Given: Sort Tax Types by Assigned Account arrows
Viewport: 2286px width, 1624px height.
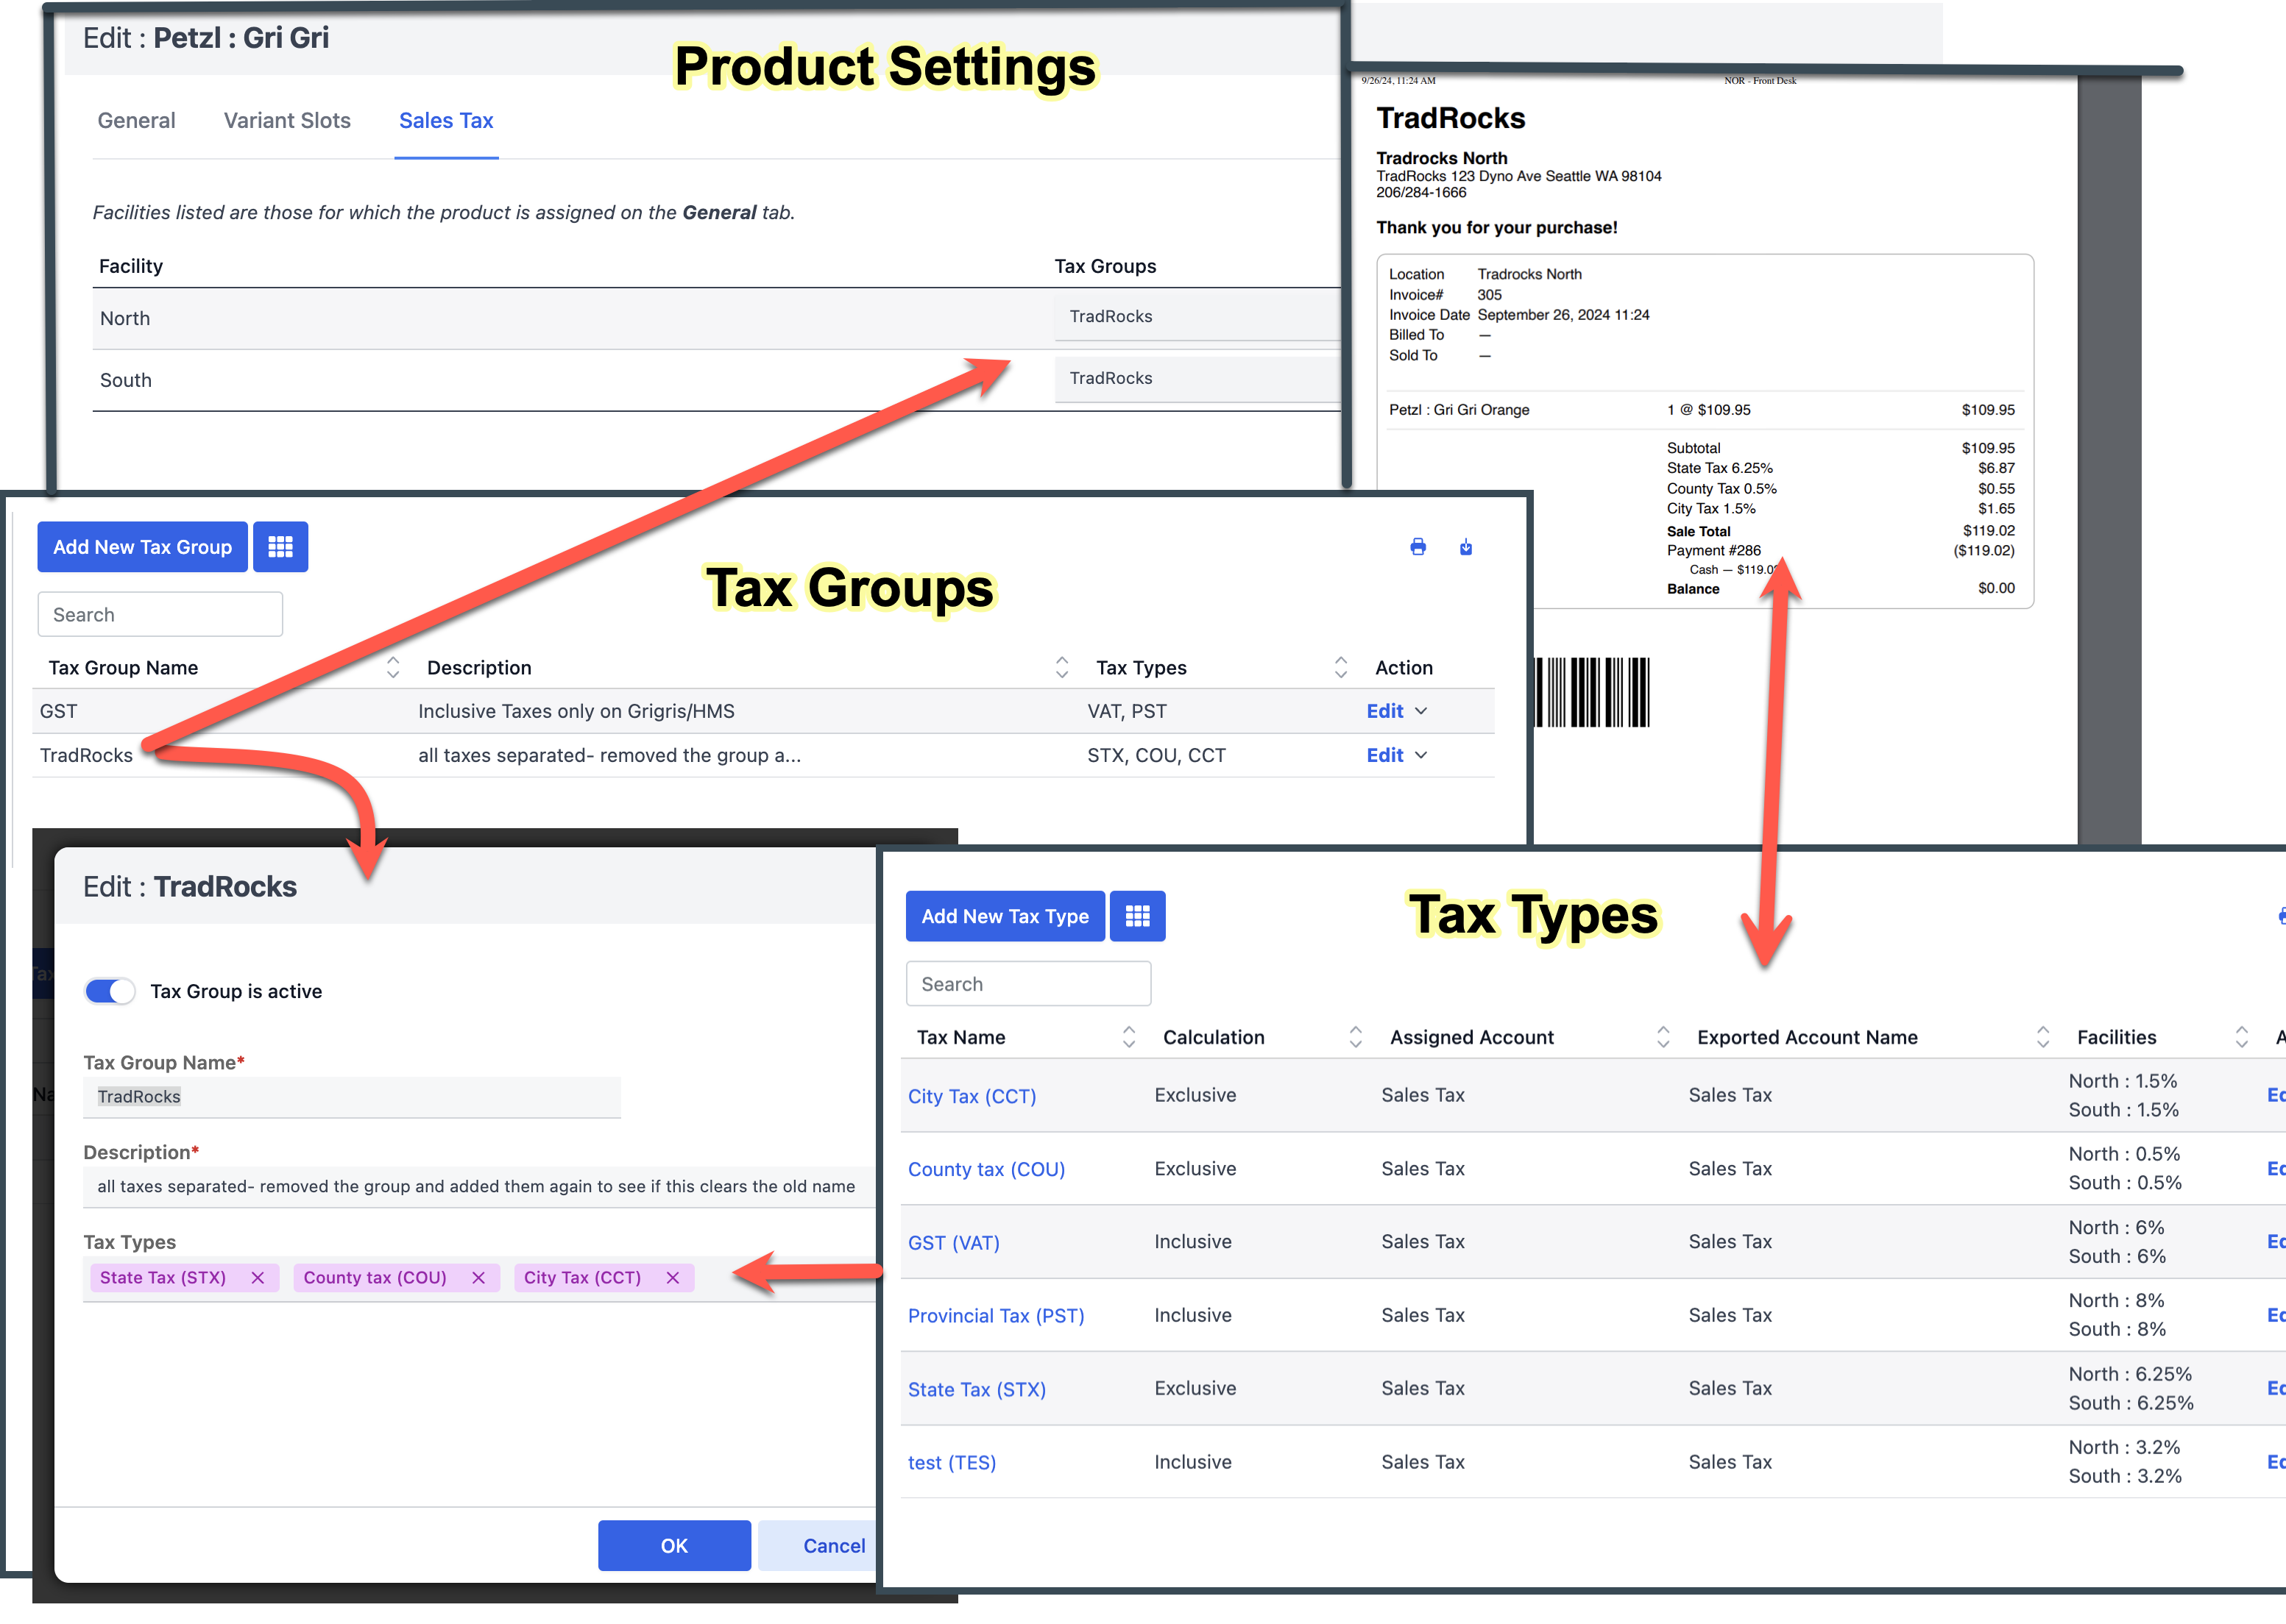Looking at the screenshot, I should pyautogui.click(x=1663, y=1037).
